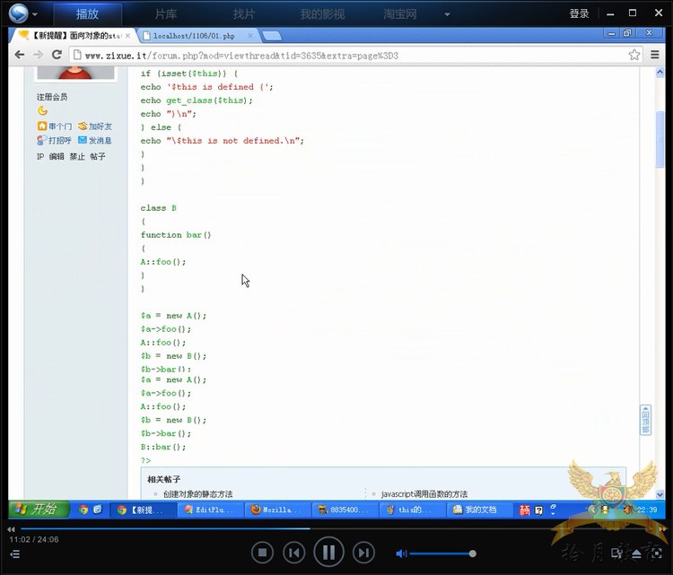Click the browser back arrow
Screen dimensions: 673x575
[20, 55]
